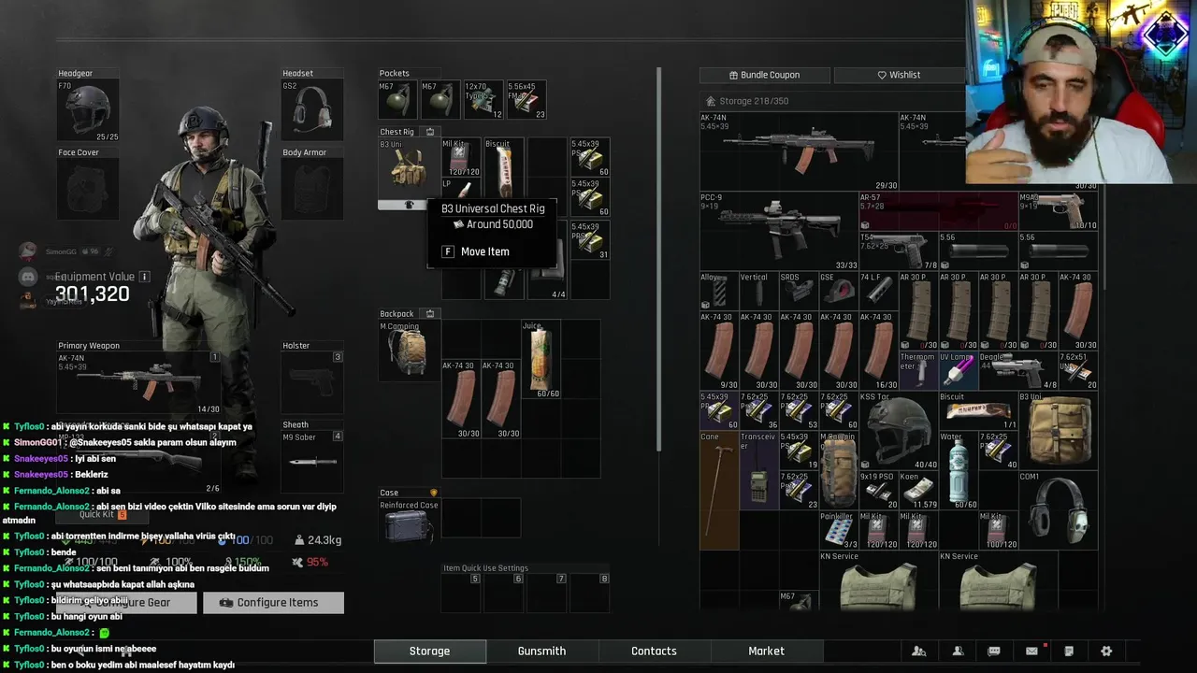Select the Koen cash stack
This screenshot has height=673, width=1197.
[x=918, y=490]
